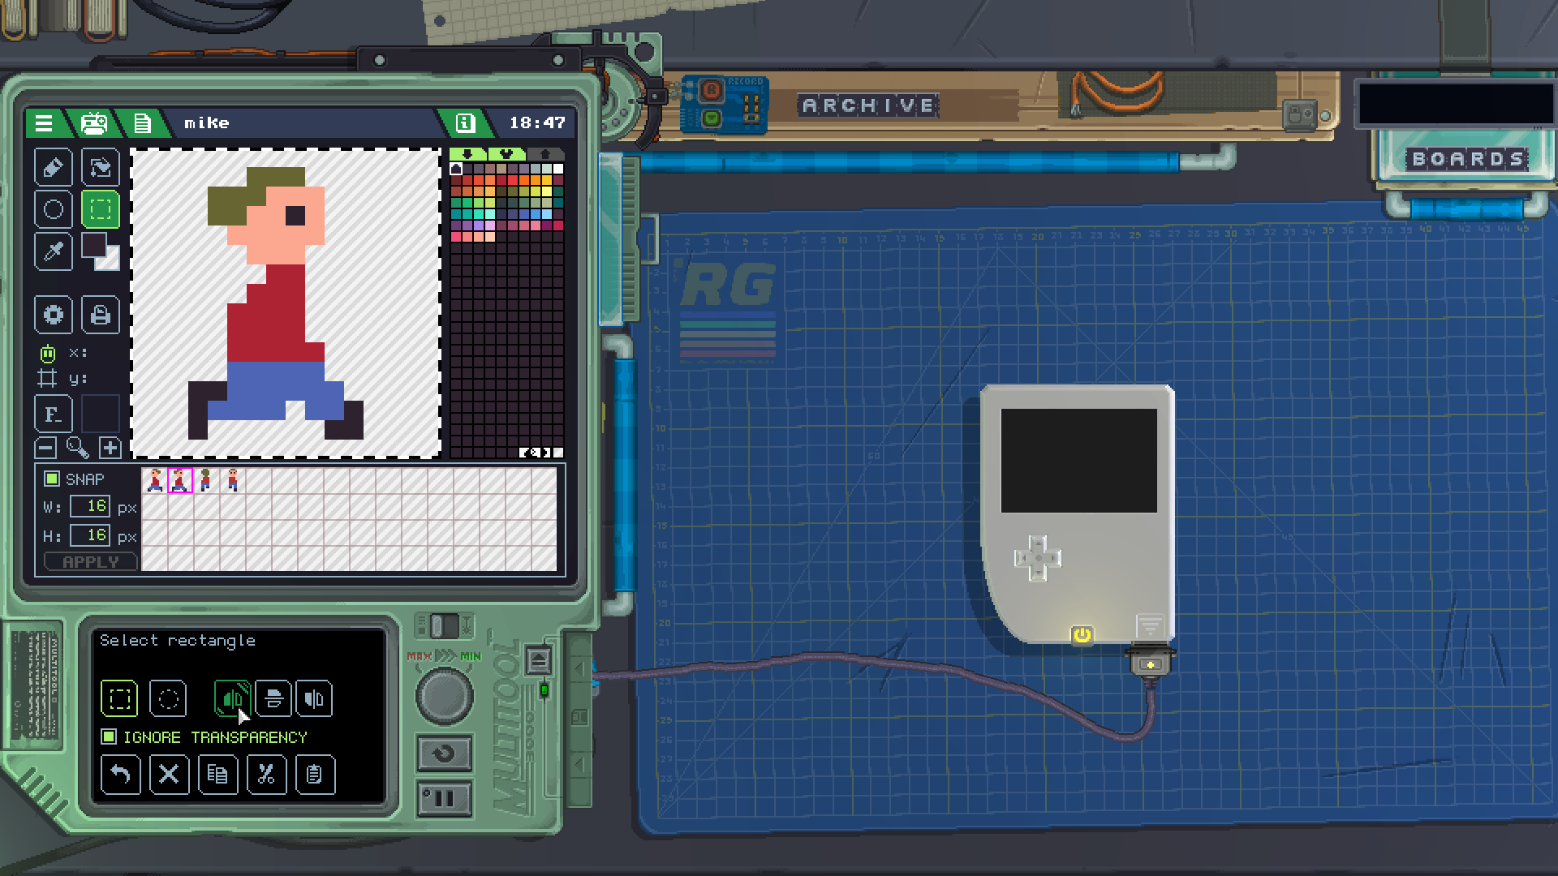Choose the eyedropper color picker tool
This screenshot has height=876, width=1558.
[54, 251]
